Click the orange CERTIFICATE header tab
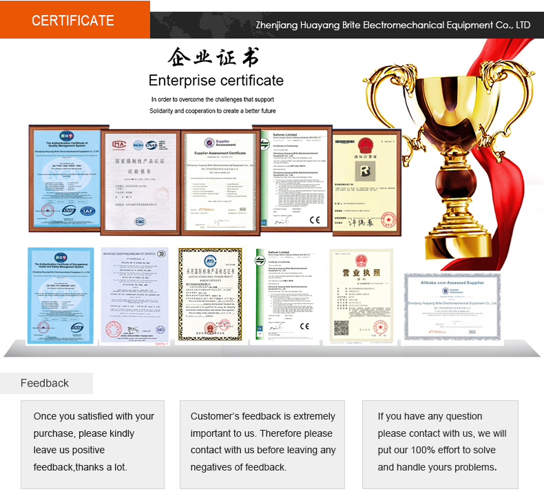 (x=74, y=20)
